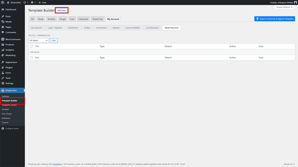
Task: Click the All (12) filter link
Action: tap(32, 35)
